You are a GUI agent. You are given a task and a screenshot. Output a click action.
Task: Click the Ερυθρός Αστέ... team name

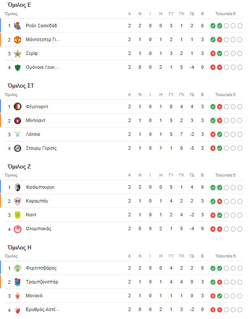coord(42,309)
